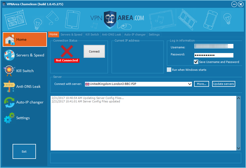Select Auto-IP changer sidebar label
The image size is (246, 168).
click(30, 102)
